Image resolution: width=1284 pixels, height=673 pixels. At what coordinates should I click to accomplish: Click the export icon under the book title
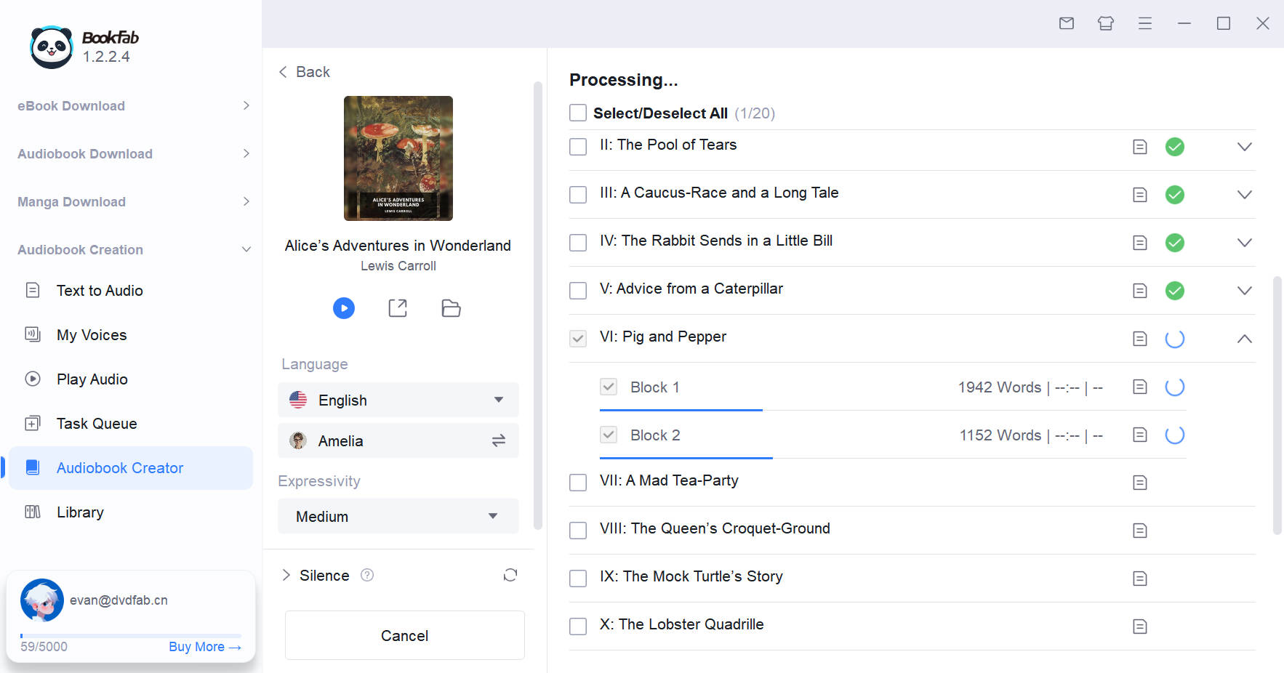(398, 308)
